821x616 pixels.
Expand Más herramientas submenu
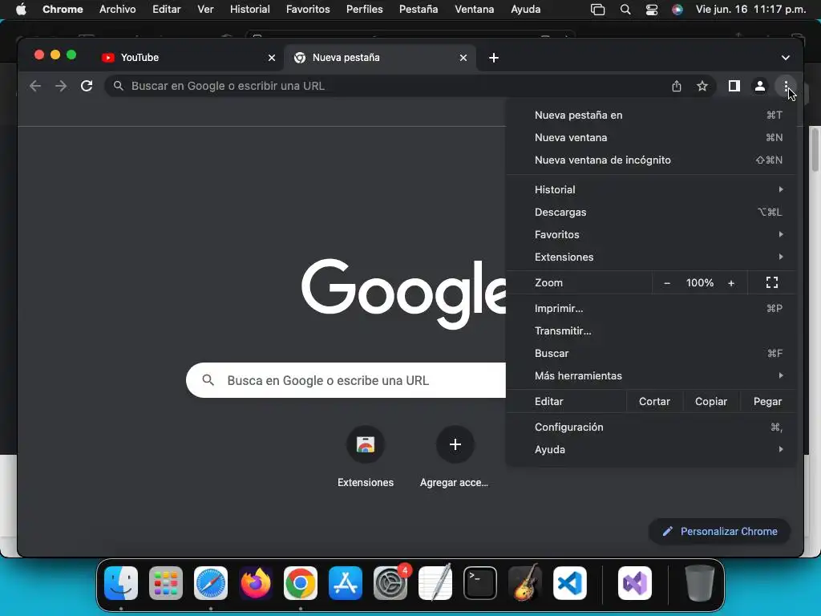tap(651, 375)
